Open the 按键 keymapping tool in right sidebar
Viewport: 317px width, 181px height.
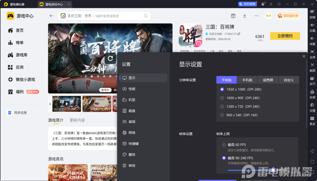click(x=312, y=14)
